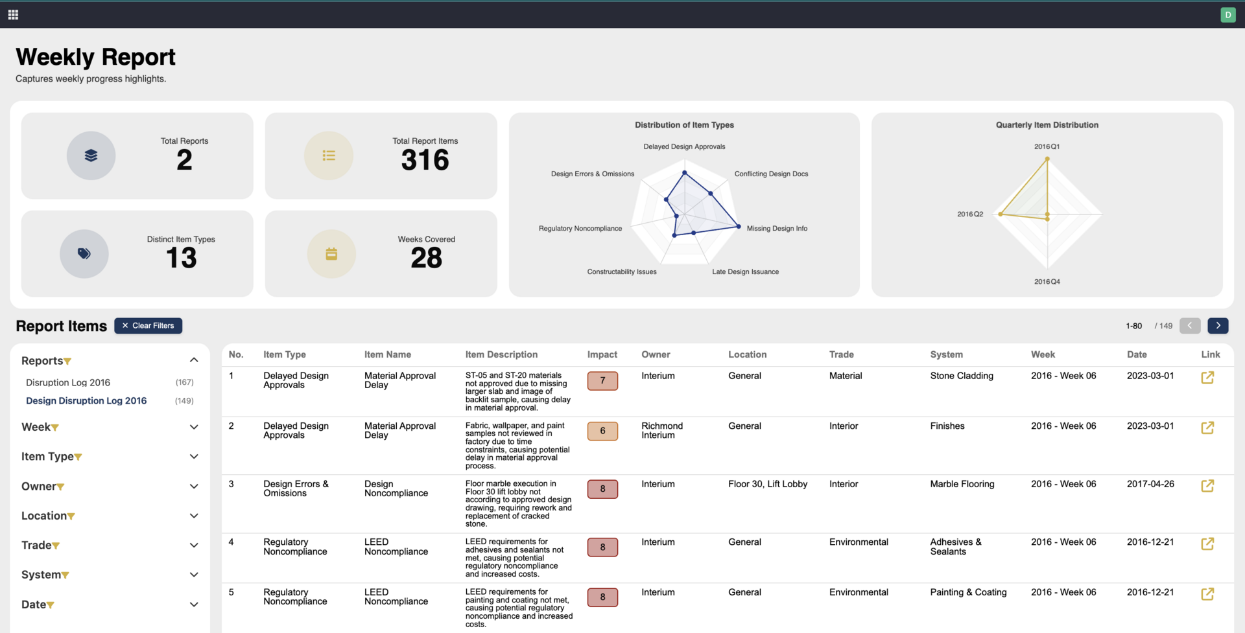1245x633 pixels.
Task: Open external link for row 5
Action: [1207, 593]
